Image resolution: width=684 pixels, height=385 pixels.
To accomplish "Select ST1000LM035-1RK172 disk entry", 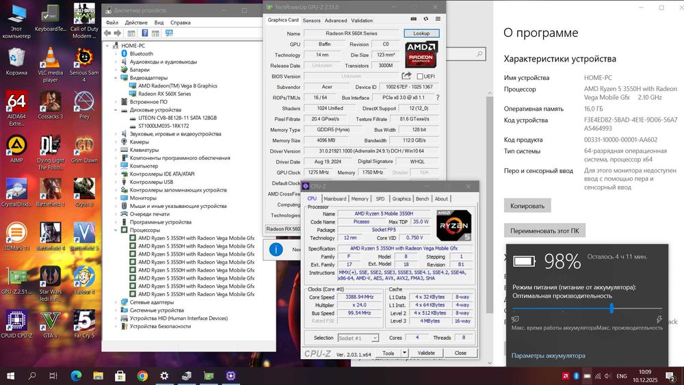I will [x=163, y=126].
